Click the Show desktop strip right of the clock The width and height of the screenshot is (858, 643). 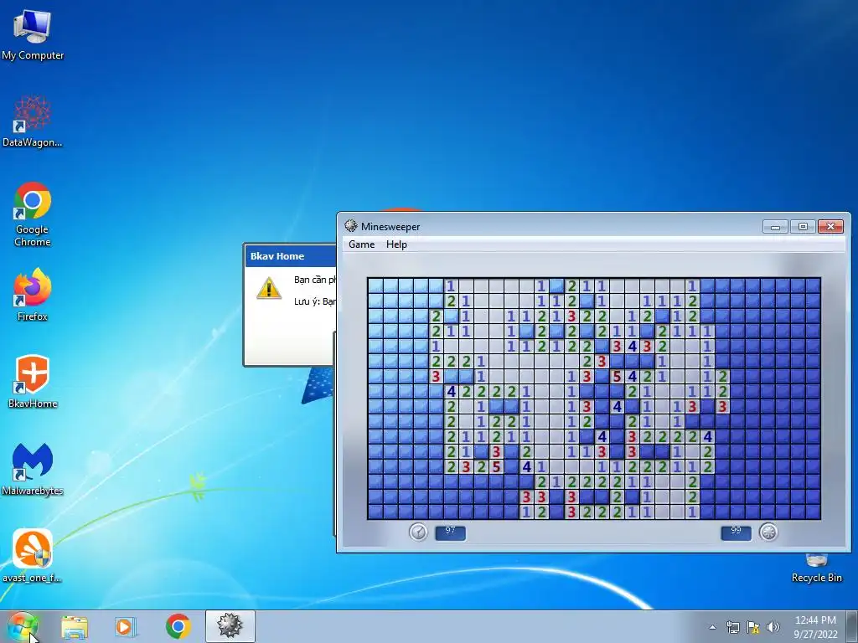[x=854, y=626]
